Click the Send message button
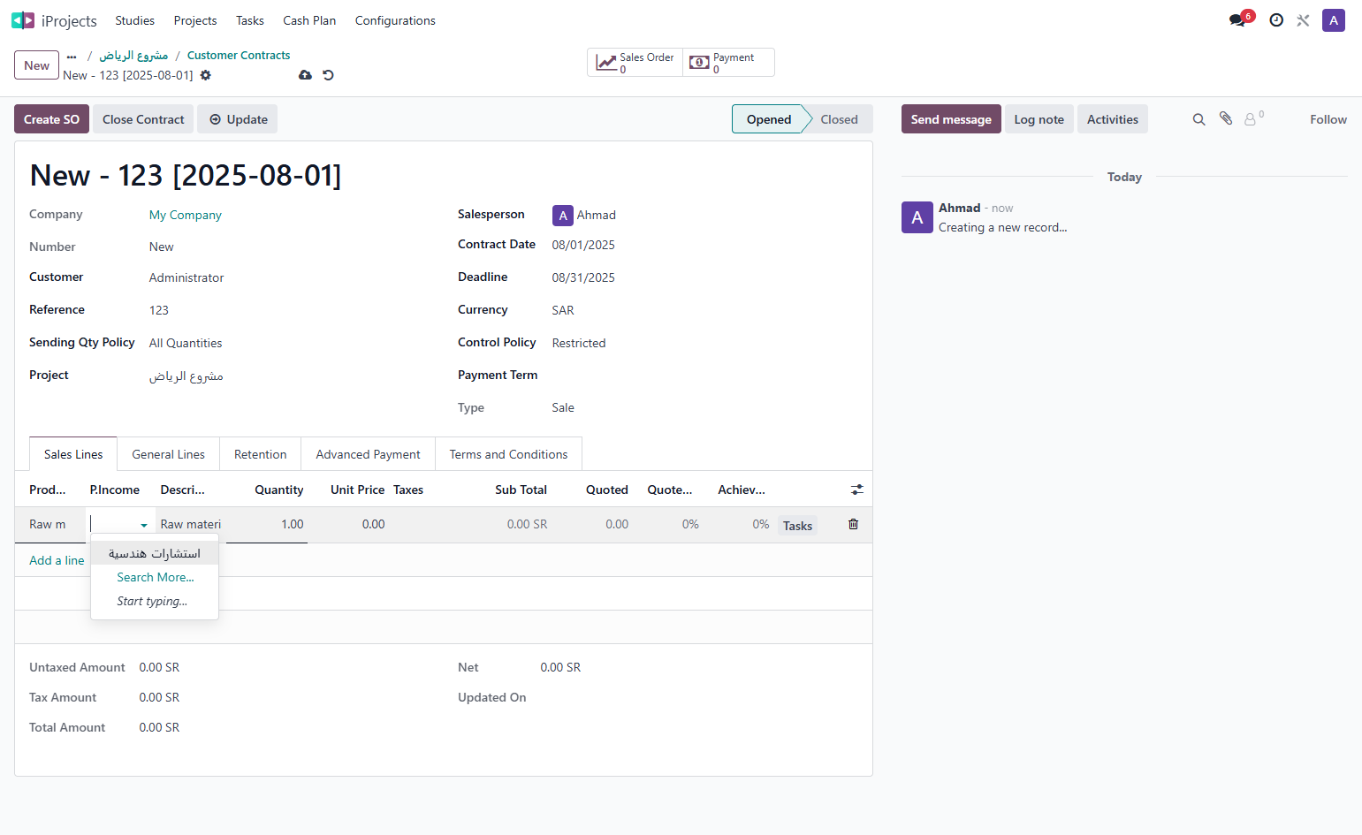This screenshot has width=1362, height=835. point(951,119)
